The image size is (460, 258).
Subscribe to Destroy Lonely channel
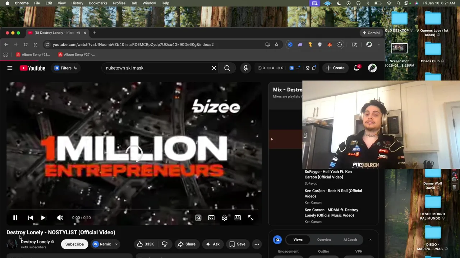(x=74, y=244)
